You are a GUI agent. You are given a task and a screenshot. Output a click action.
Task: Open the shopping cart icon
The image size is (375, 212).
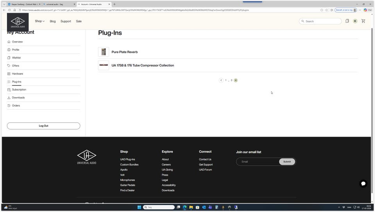pos(363,21)
